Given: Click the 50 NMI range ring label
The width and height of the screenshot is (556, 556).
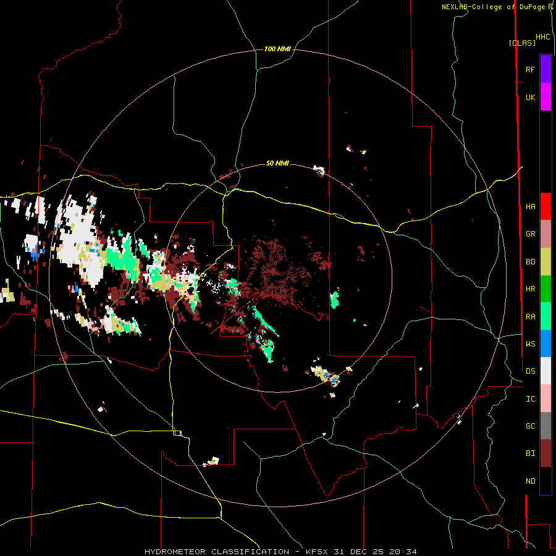Looking at the screenshot, I should point(277,163).
